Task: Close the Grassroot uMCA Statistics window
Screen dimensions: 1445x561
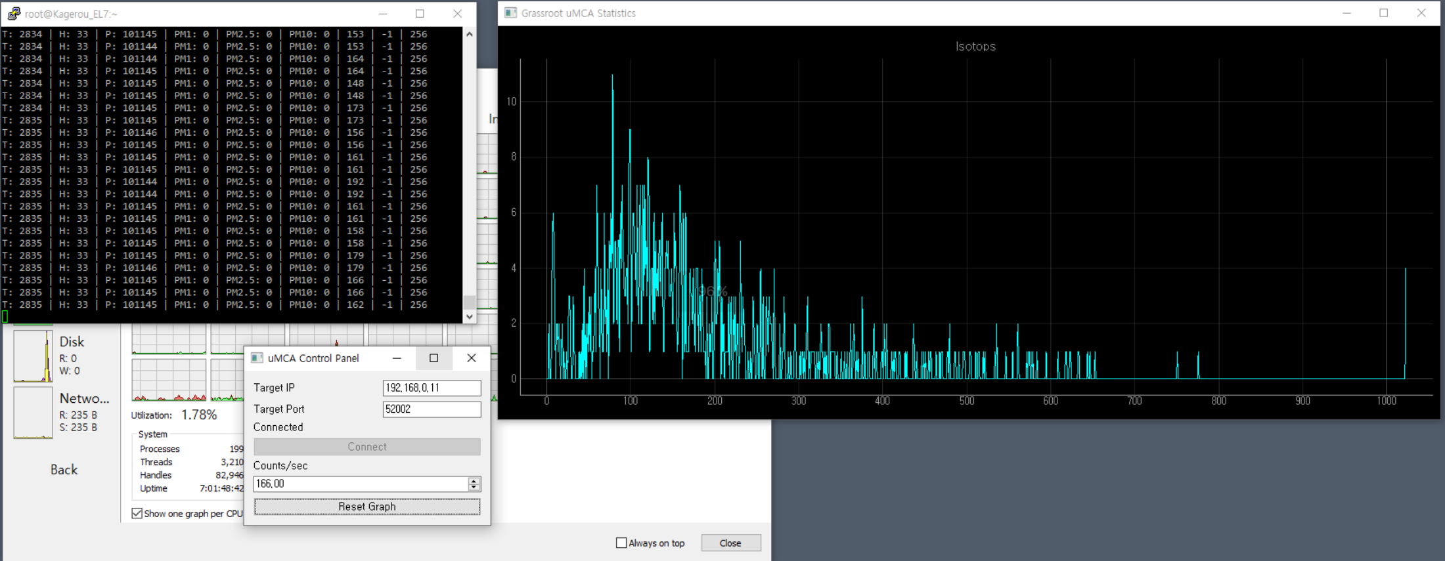Action: point(1421,13)
